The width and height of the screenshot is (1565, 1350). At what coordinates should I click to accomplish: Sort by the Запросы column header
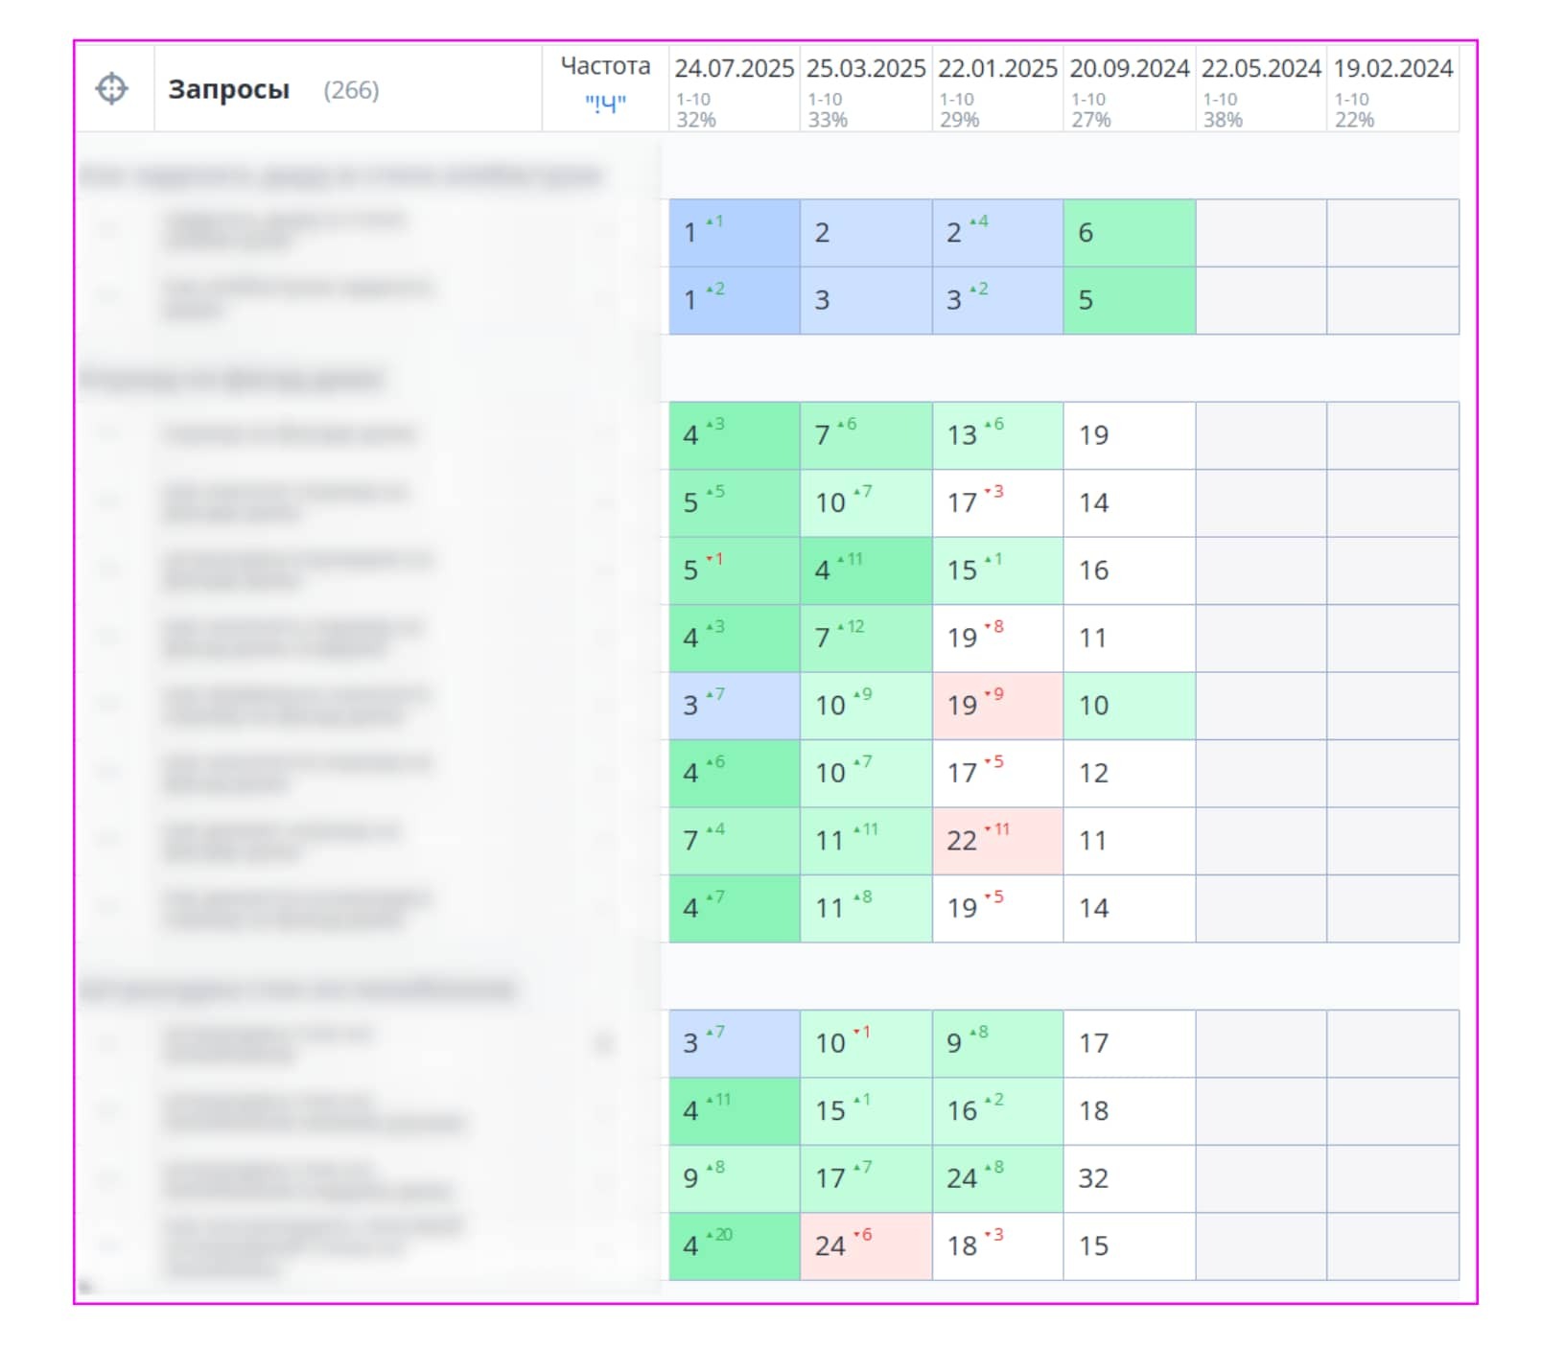[228, 89]
